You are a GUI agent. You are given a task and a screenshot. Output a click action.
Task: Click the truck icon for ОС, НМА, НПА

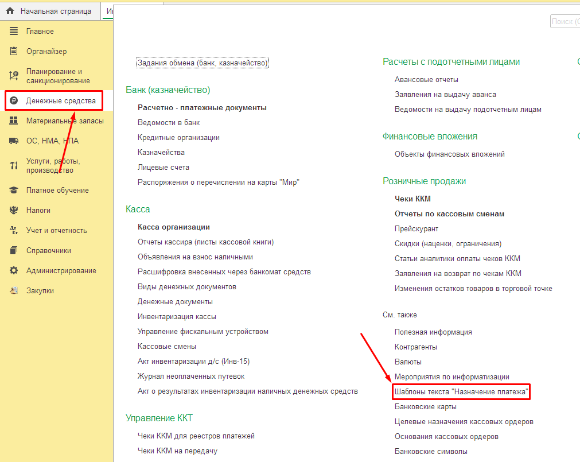[x=14, y=141]
